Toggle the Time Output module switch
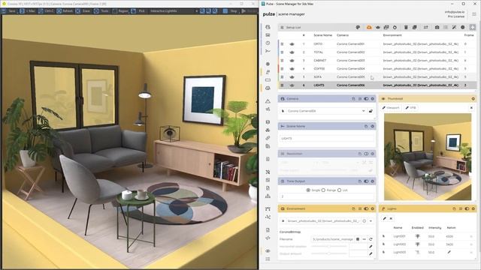This screenshot has height=270, width=481. click(x=366, y=181)
